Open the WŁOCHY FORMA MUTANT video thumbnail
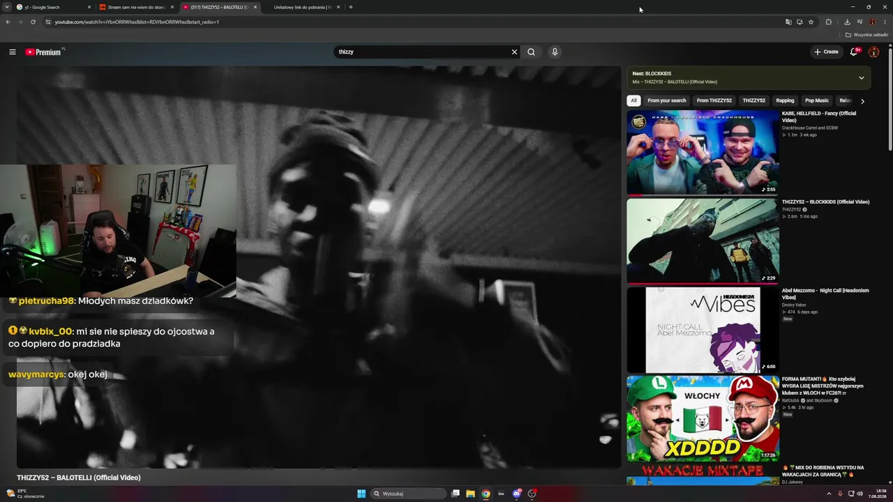 pyautogui.click(x=703, y=418)
